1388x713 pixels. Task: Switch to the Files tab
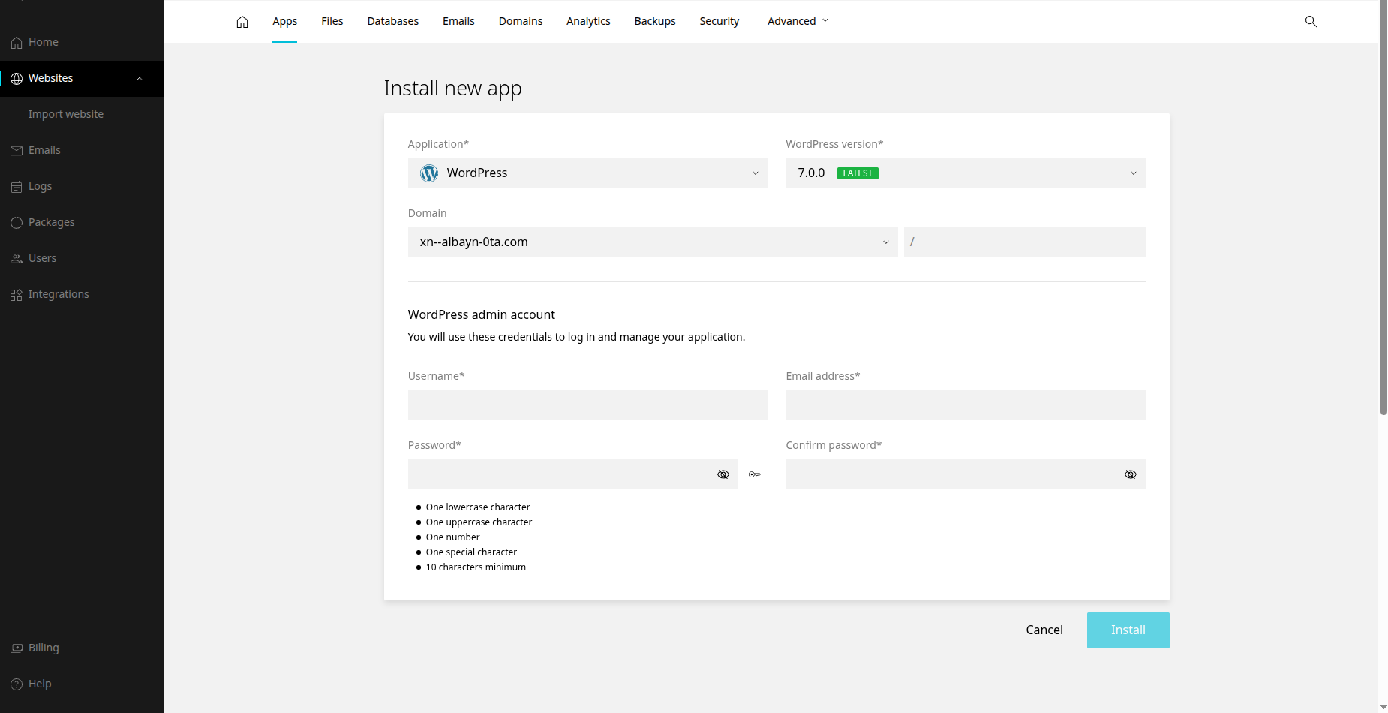[332, 21]
